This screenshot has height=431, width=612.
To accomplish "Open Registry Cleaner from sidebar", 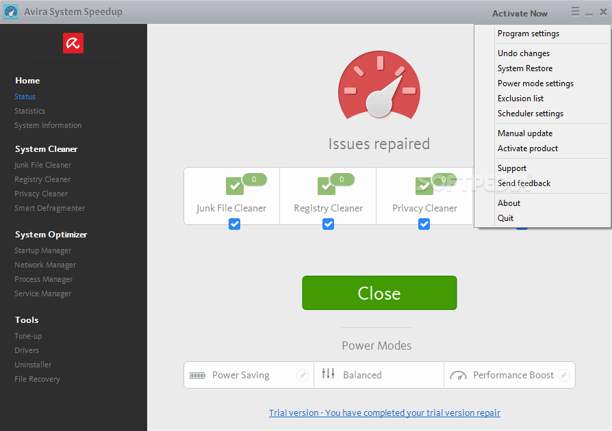I will click(42, 179).
